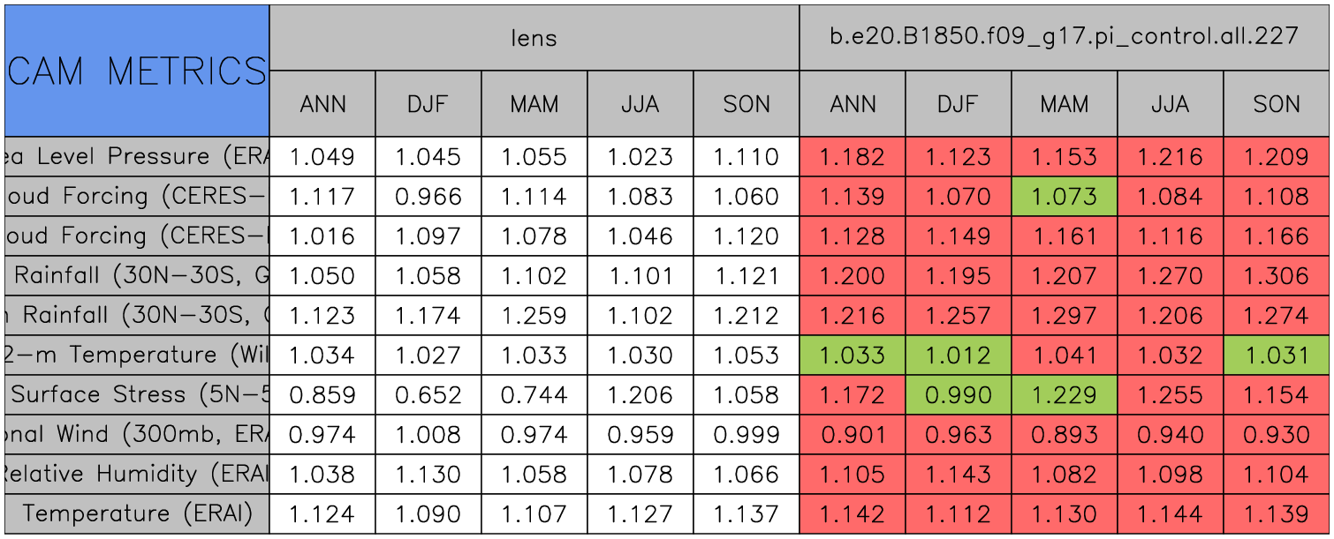The image size is (1334, 539).
Task: Click the CAM METRICS header cell
Action: 137,71
